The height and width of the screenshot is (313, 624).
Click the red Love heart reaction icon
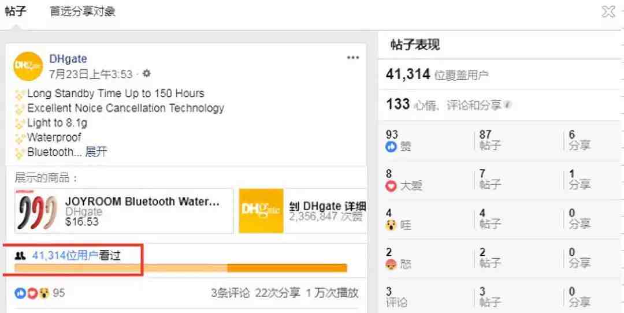pos(391,186)
